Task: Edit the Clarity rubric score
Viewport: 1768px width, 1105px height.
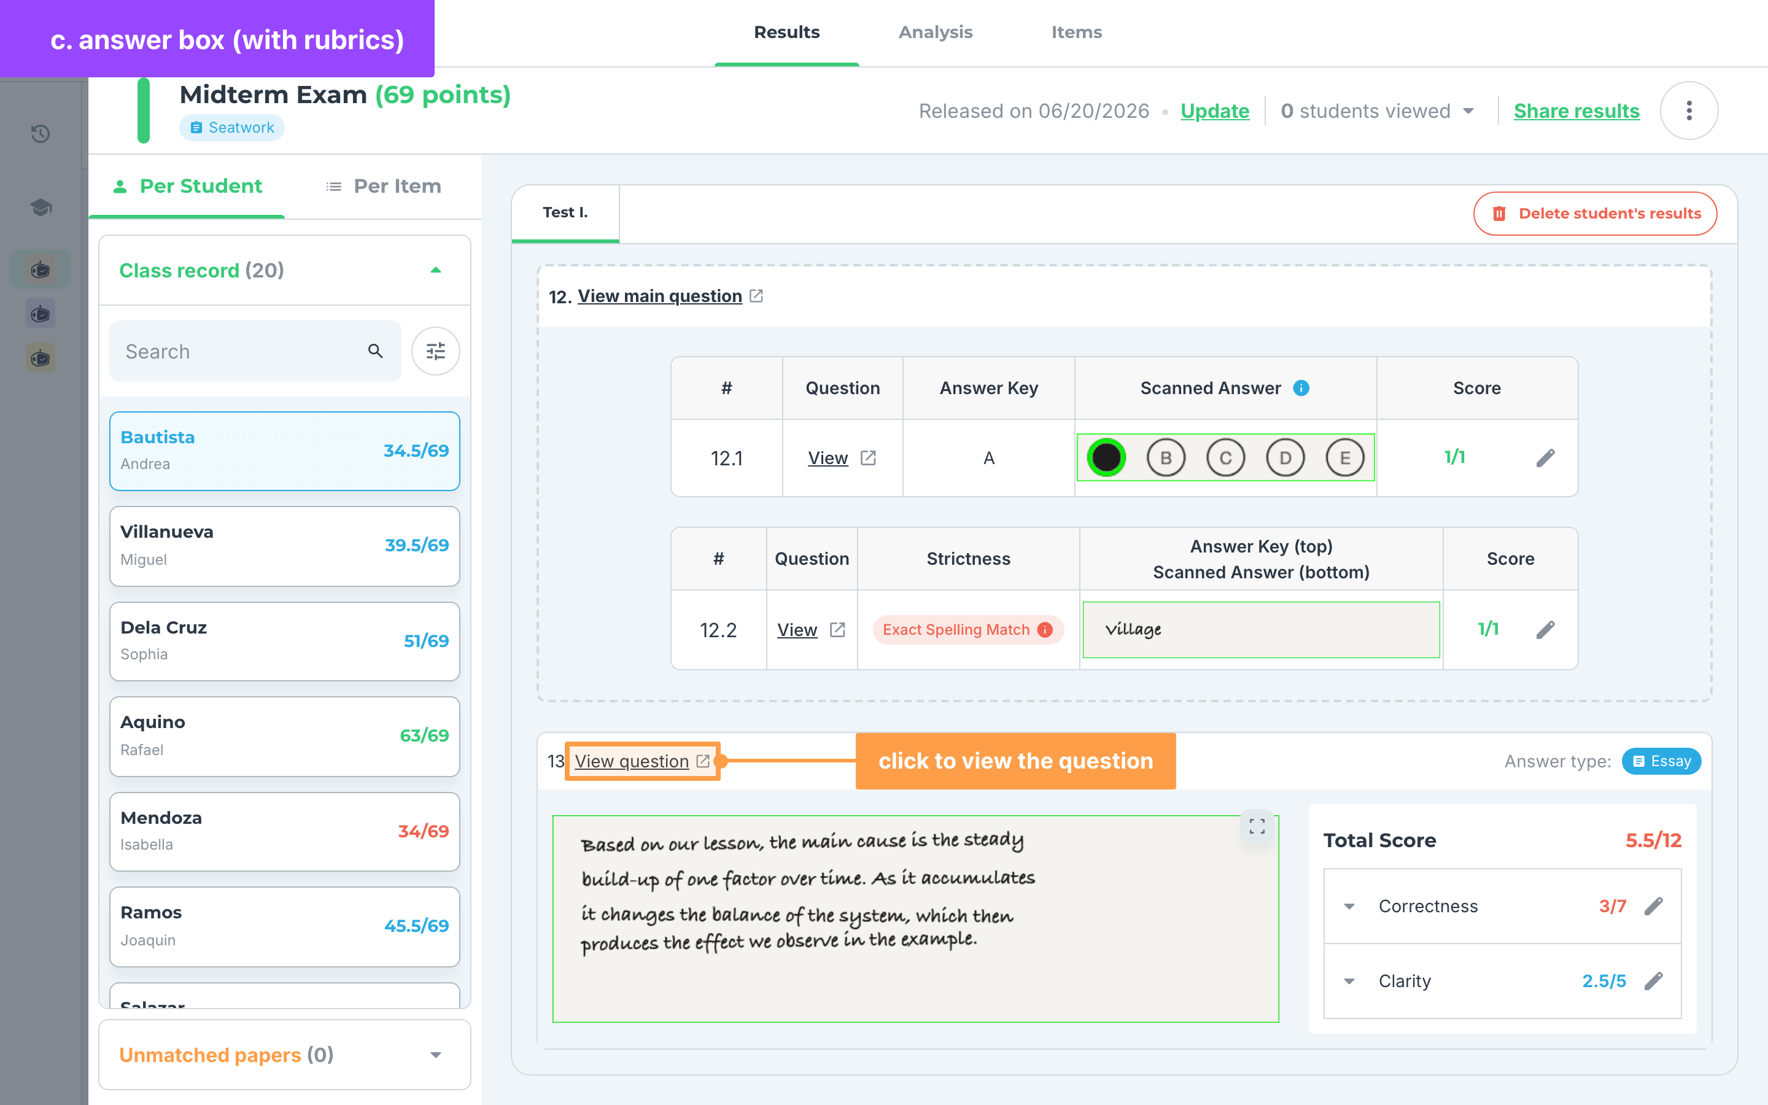Action: coord(1654,981)
